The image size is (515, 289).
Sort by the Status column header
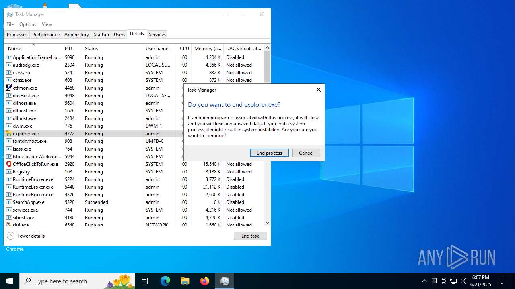point(113,49)
